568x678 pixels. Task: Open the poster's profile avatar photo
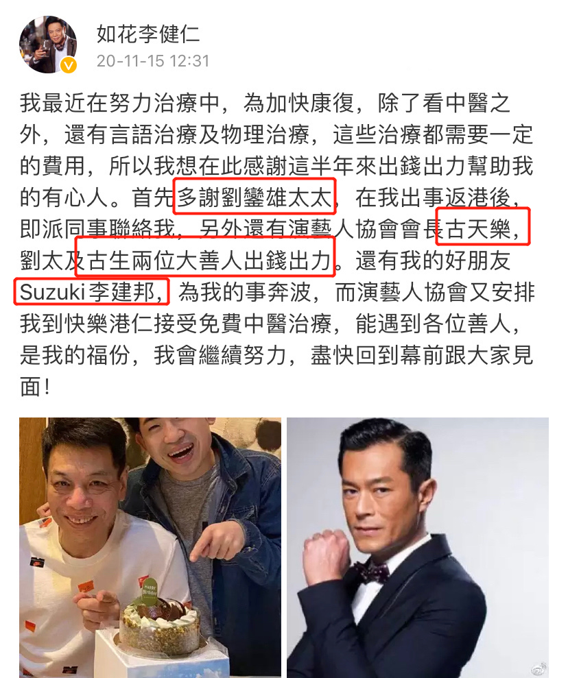pyautogui.click(x=48, y=44)
